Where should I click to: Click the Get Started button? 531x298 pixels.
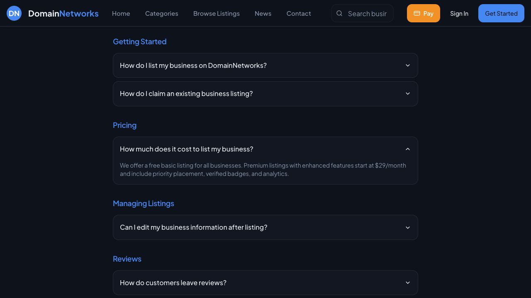click(501, 13)
